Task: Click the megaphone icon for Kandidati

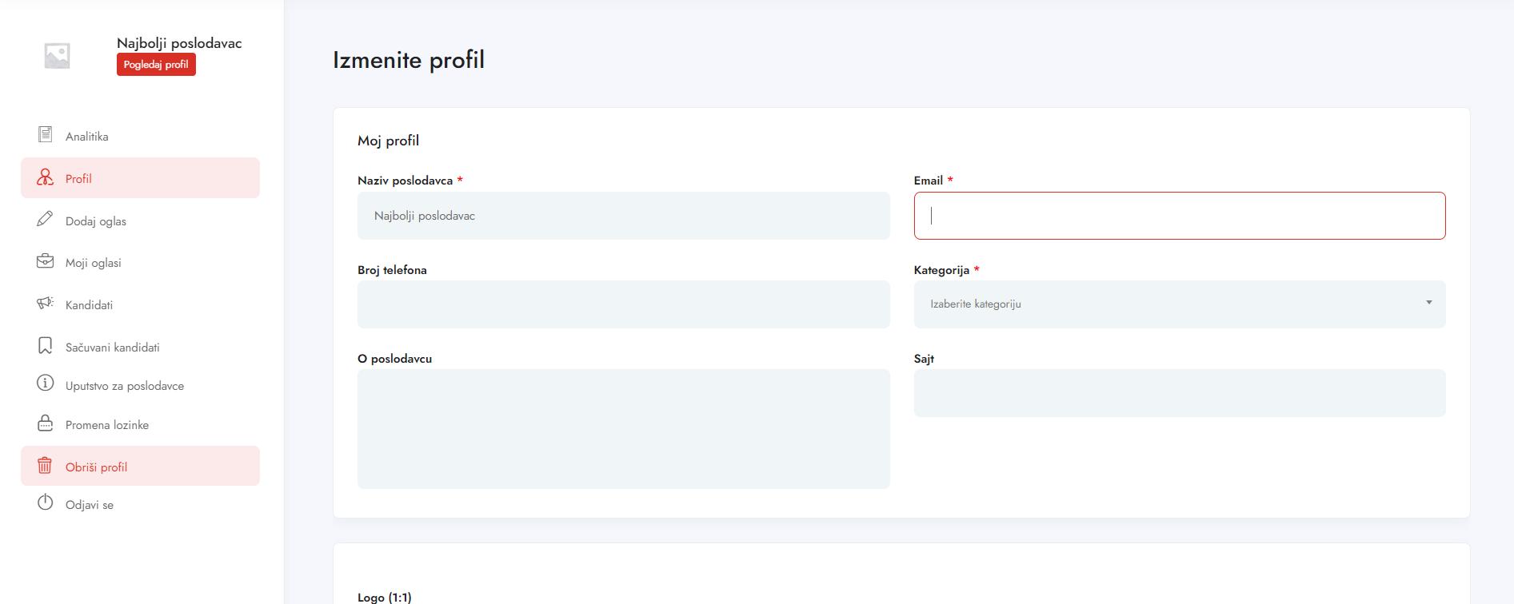Action: click(46, 304)
